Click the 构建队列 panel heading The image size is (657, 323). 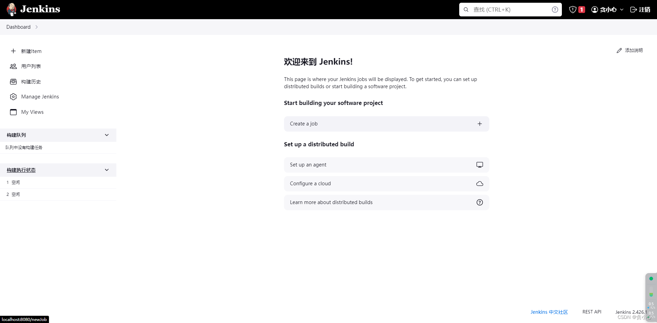(x=16, y=135)
